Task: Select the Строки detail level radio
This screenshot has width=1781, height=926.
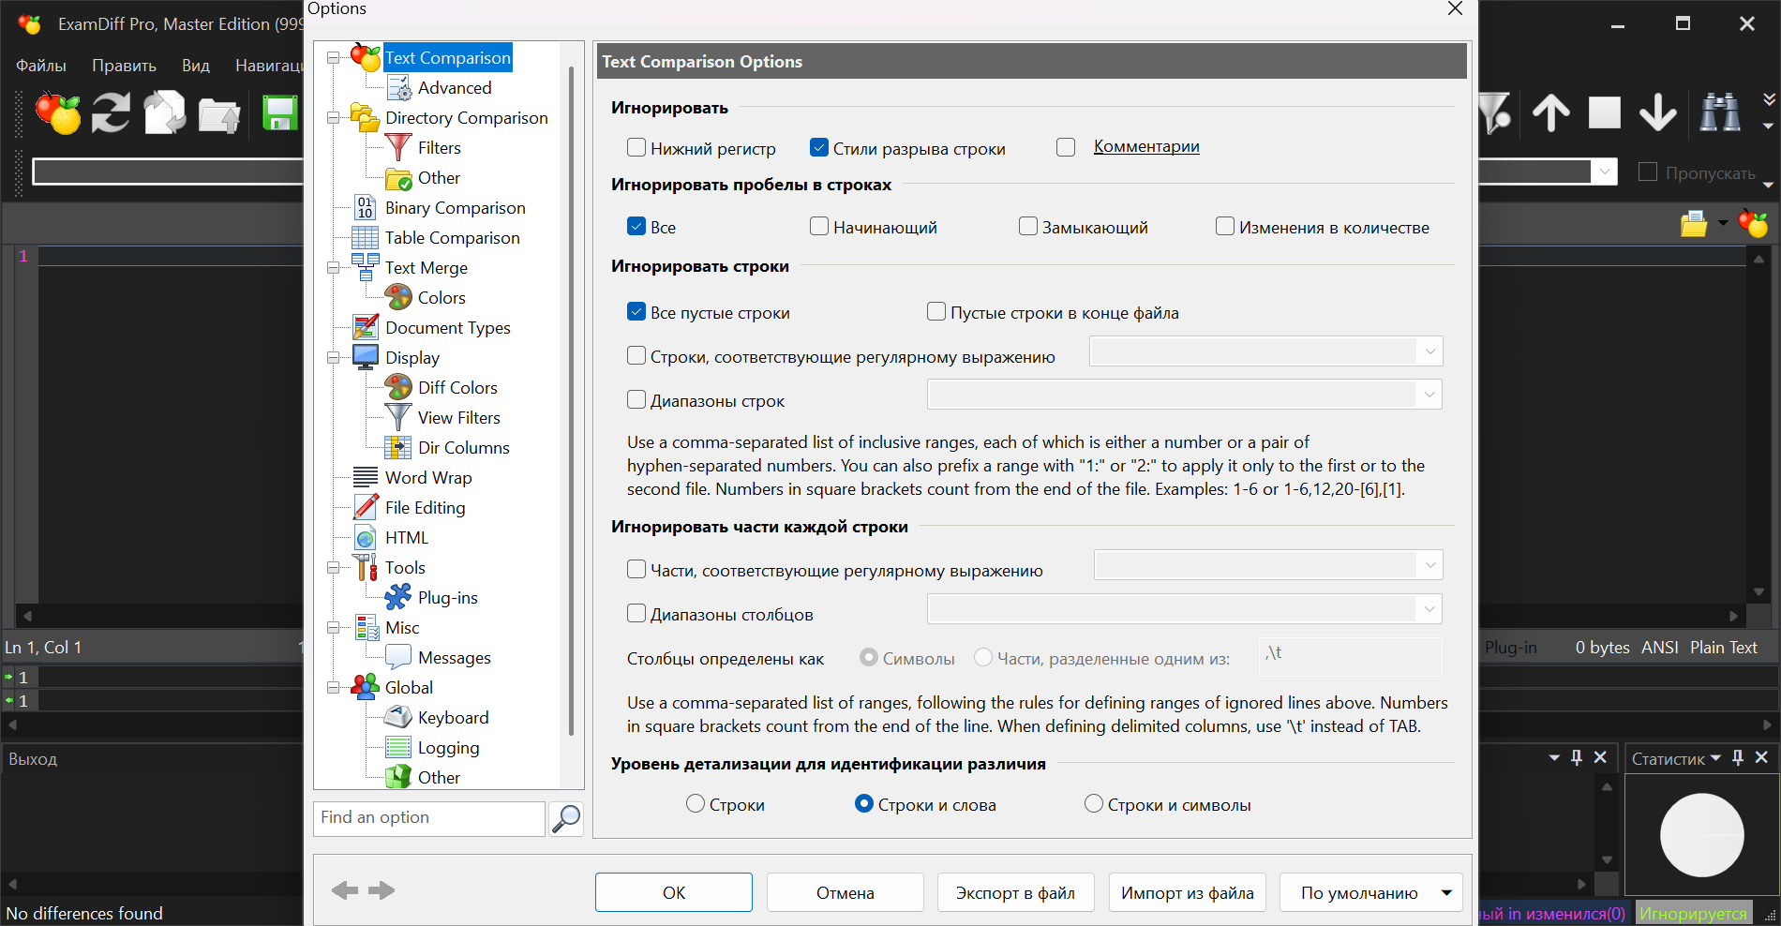Action: pyautogui.click(x=696, y=803)
